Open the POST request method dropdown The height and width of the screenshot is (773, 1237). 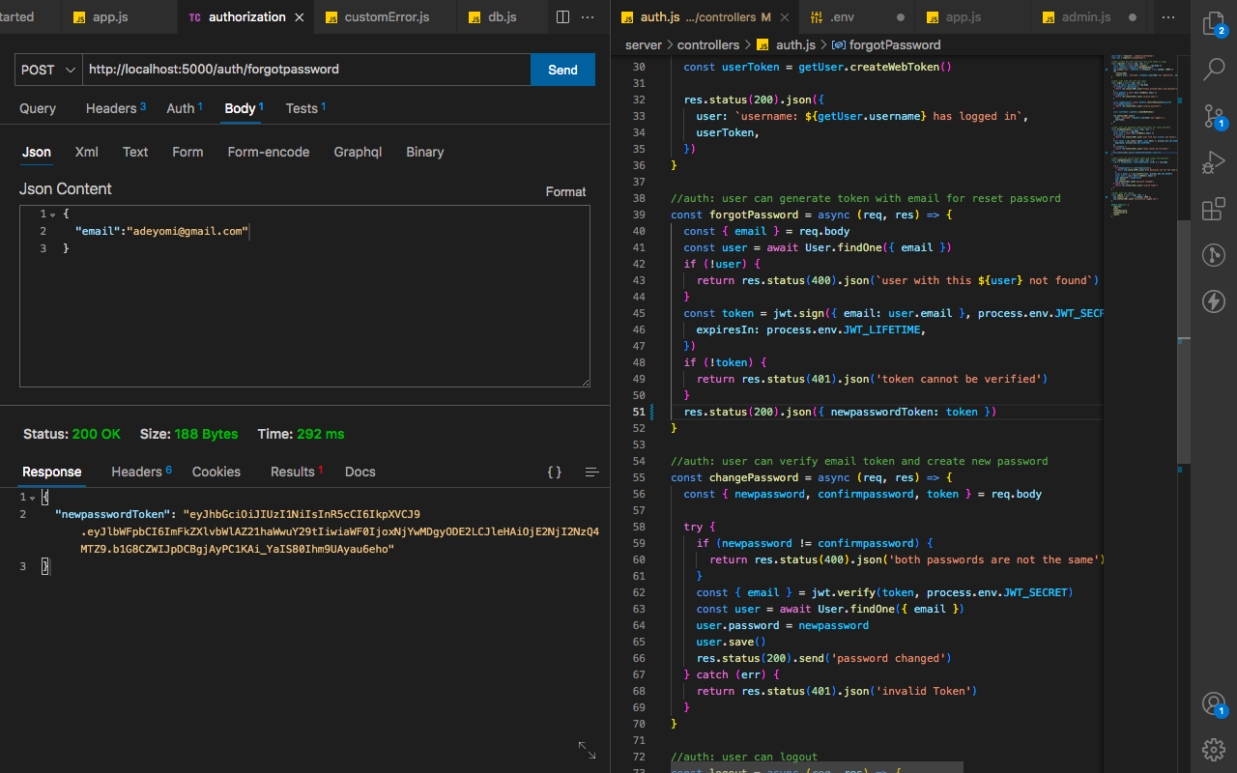[48, 70]
